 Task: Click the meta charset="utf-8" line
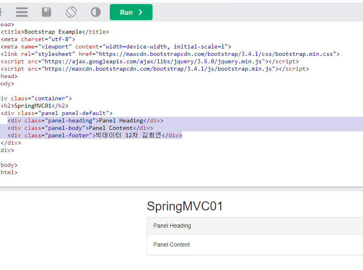click(x=38, y=39)
